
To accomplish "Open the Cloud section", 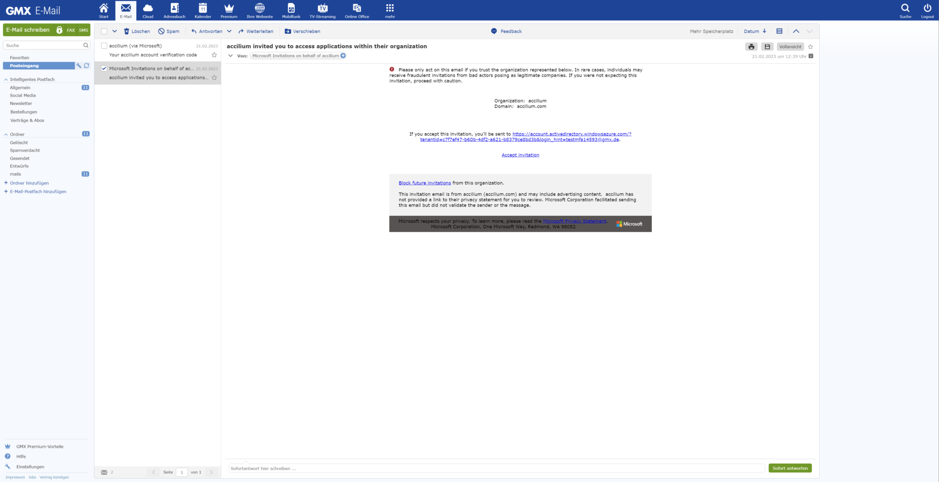I will pos(148,10).
